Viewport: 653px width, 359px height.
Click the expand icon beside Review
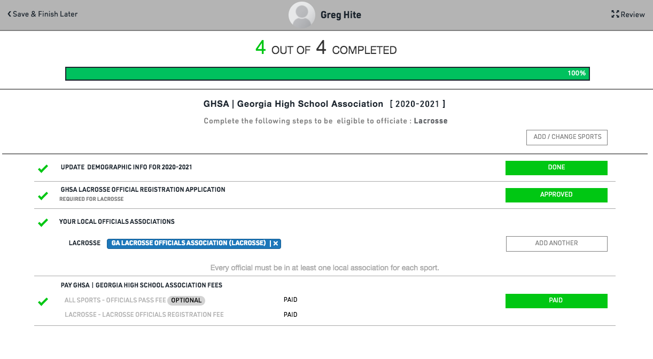[615, 14]
